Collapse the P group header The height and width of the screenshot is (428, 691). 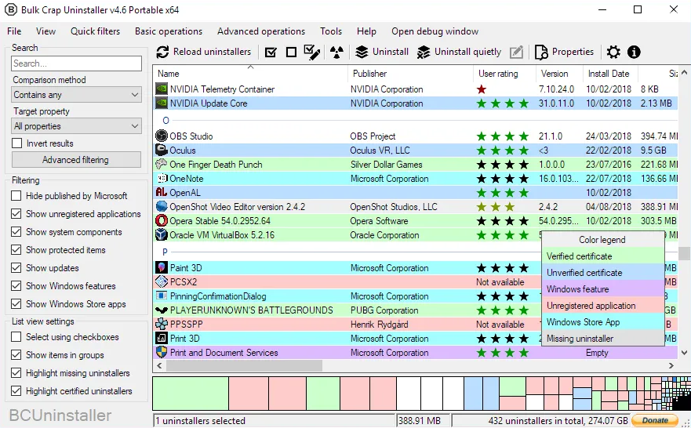pos(165,252)
